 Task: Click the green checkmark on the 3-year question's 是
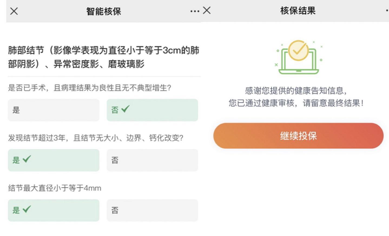[x=27, y=159]
